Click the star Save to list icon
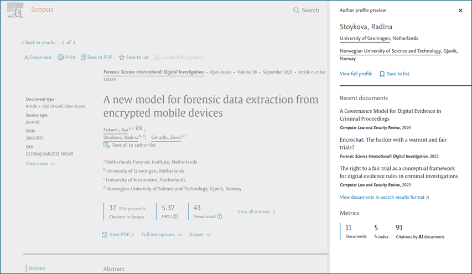 (x=122, y=58)
